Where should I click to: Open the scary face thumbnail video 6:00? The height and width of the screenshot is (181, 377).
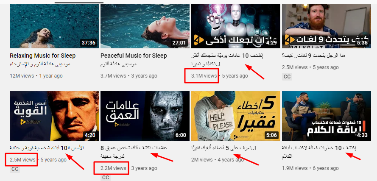point(145,116)
